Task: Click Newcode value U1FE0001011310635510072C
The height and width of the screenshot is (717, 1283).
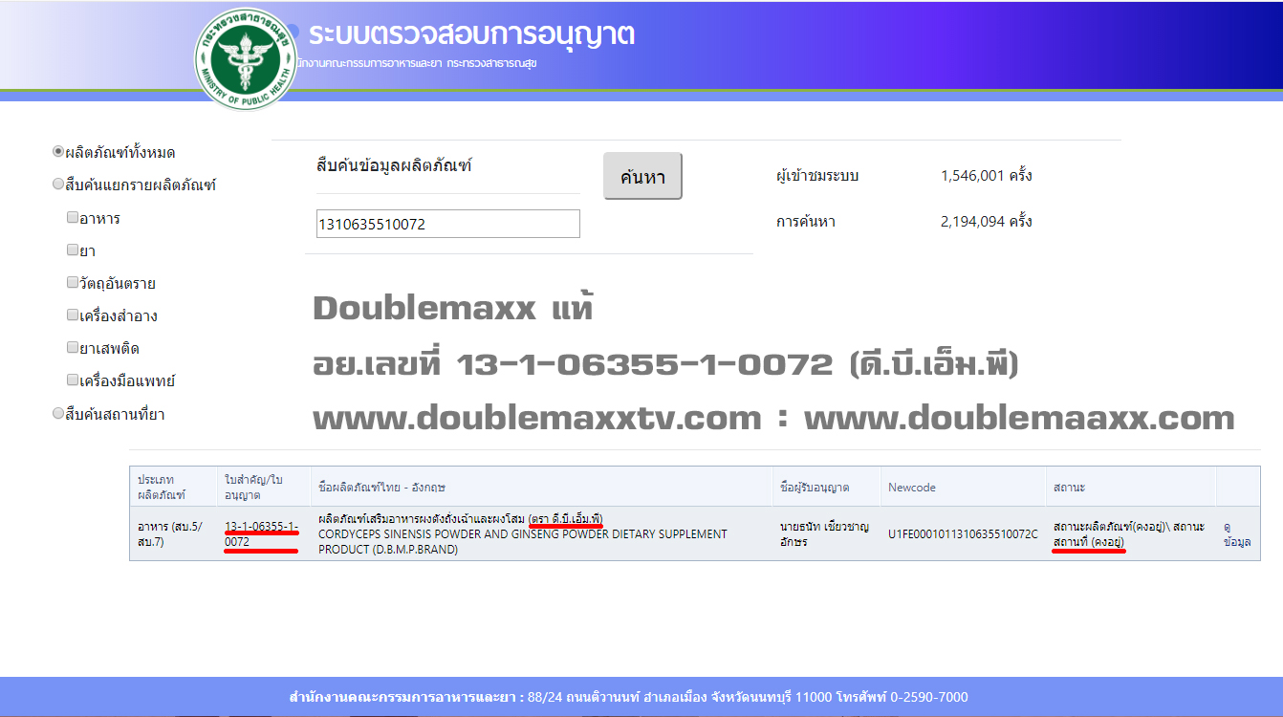Action: [963, 534]
